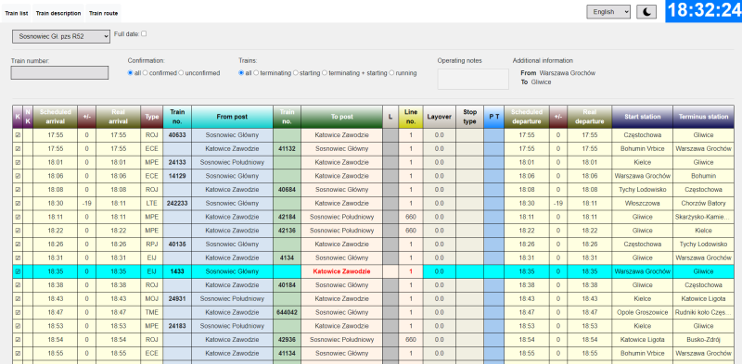
Task: Click the From post column header
Action: pyautogui.click(x=233, y=117)
